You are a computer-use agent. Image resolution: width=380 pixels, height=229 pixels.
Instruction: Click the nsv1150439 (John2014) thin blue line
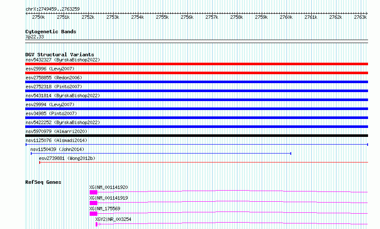coord(161,154)
